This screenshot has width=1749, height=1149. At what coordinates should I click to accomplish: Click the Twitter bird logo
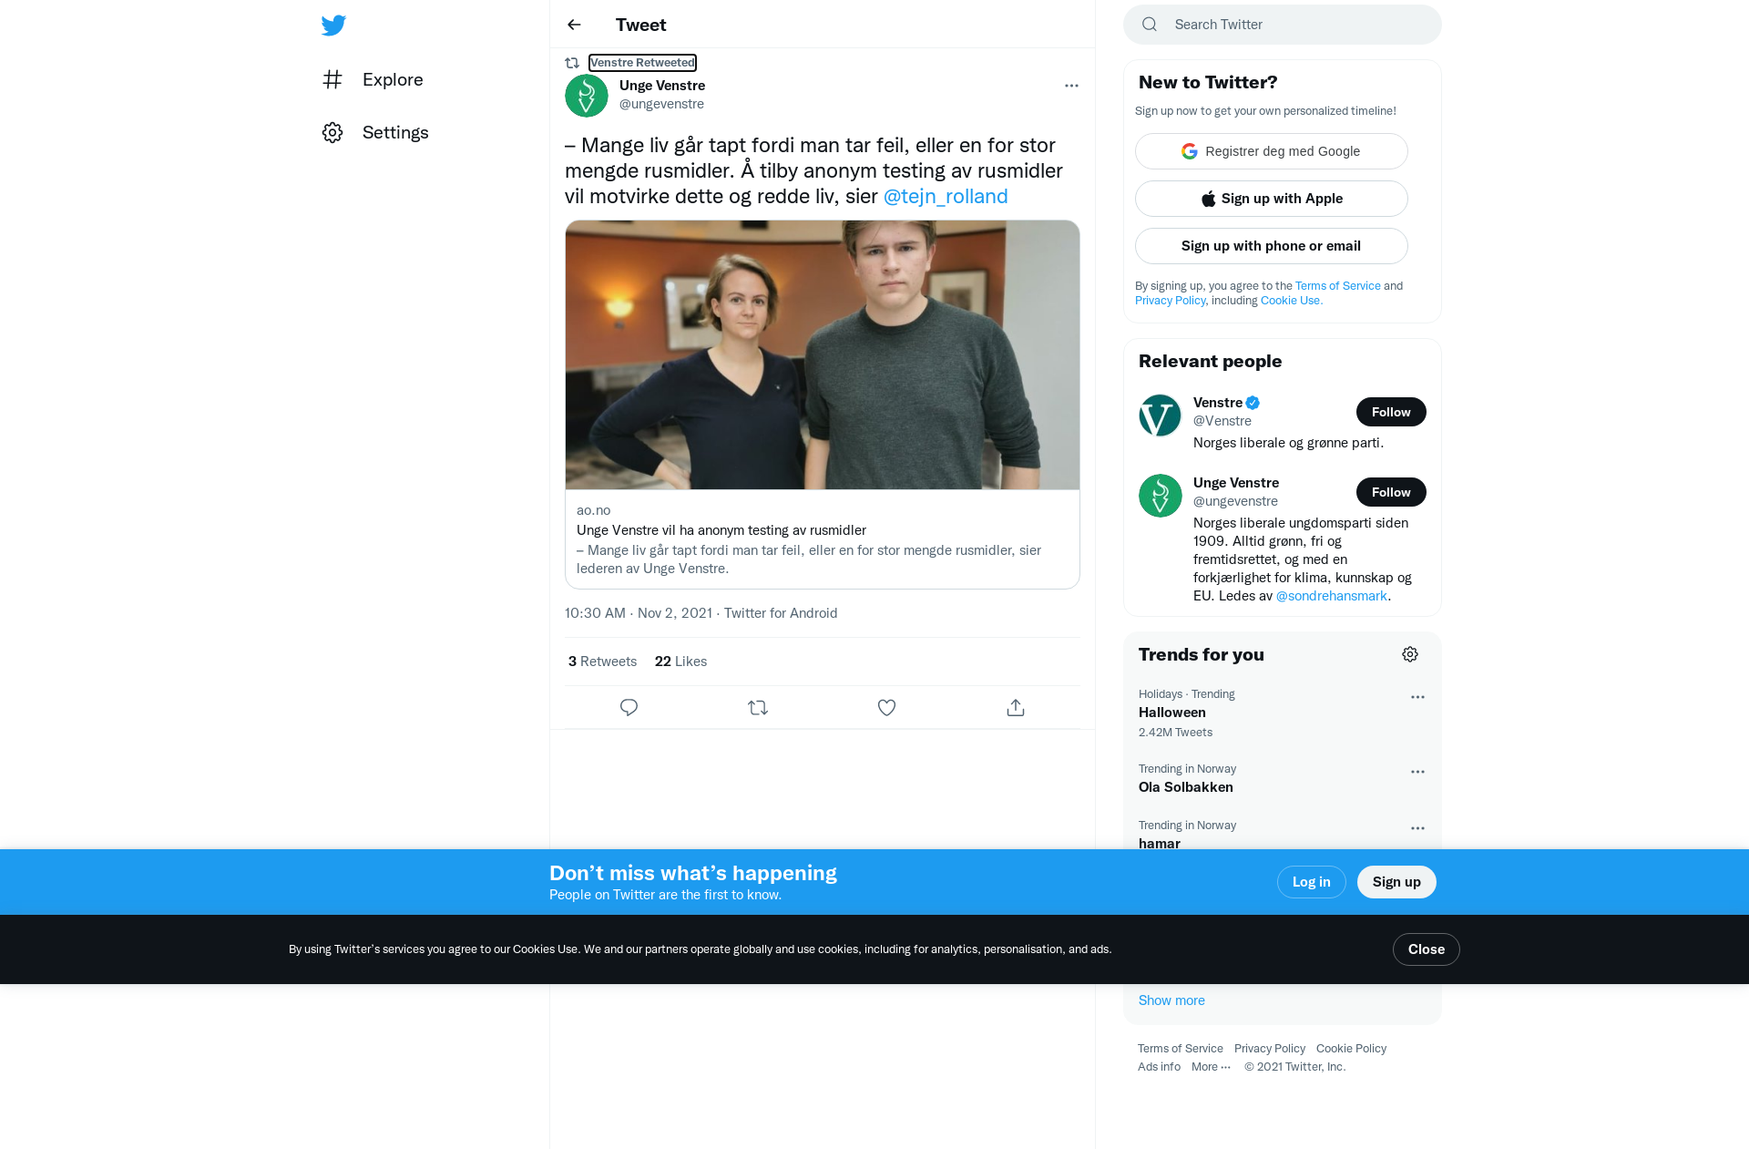333,25
